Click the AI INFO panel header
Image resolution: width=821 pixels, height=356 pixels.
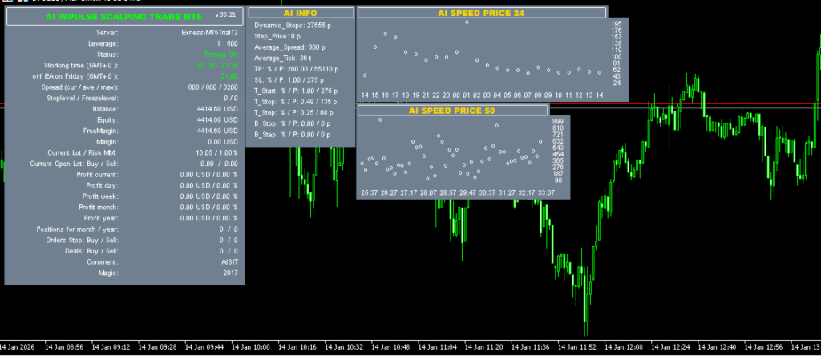(x=300, y=13)
